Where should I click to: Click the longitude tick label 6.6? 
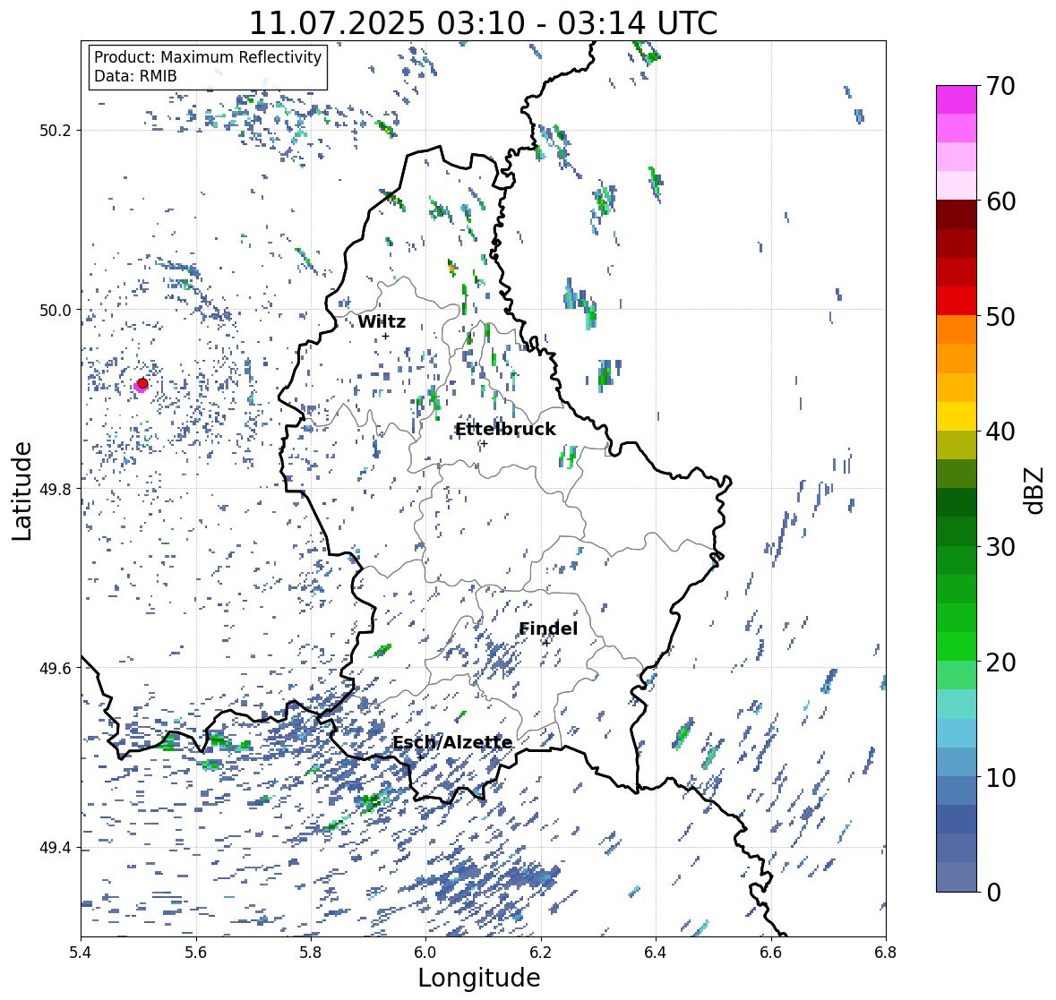771,953
